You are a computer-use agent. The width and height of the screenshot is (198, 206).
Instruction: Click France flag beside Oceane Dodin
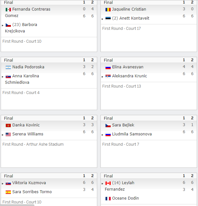click(108, 199)
